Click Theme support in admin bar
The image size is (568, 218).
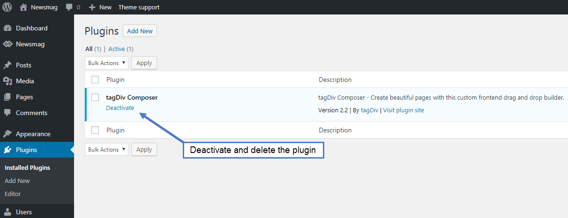point(139,7)
